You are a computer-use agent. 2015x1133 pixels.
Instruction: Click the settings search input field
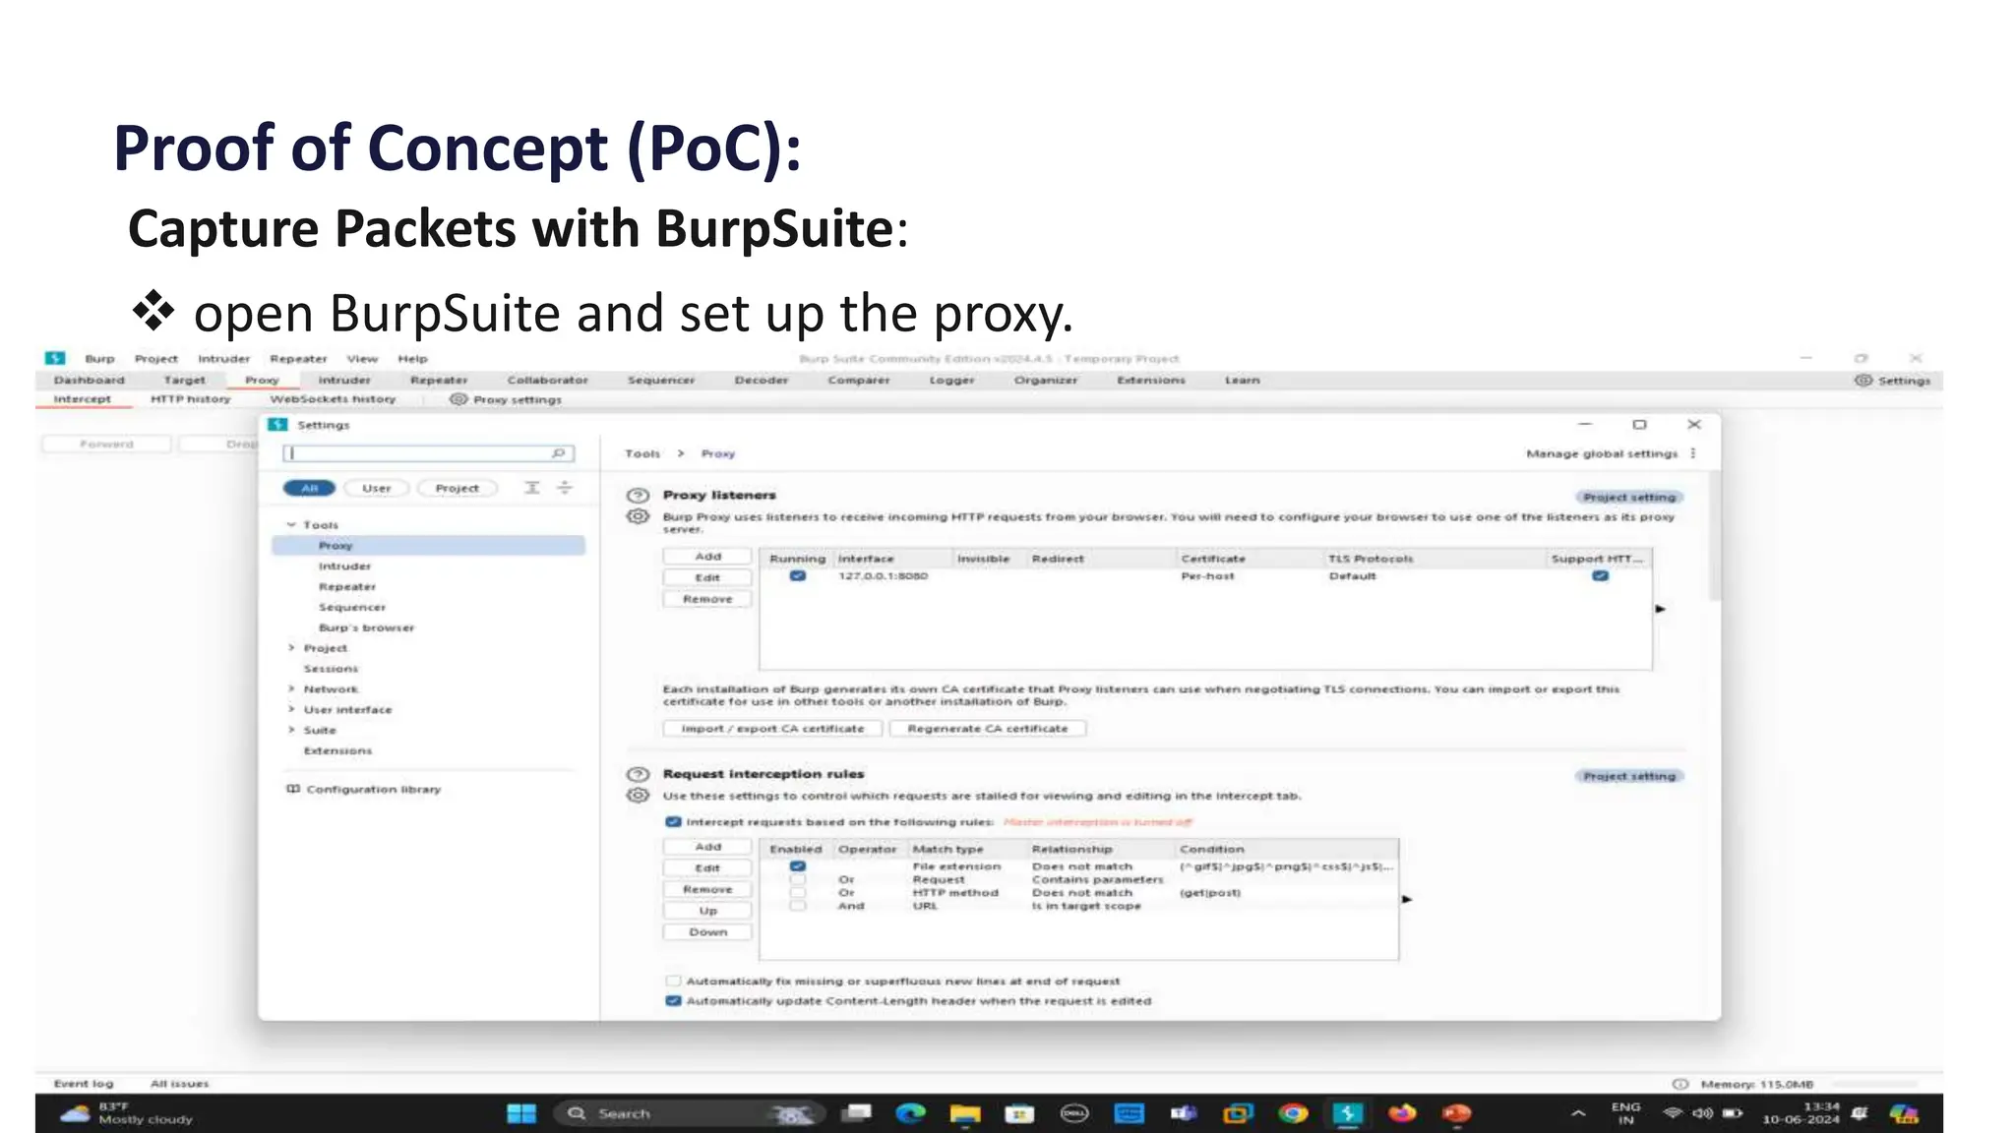(x=428, y=453)
